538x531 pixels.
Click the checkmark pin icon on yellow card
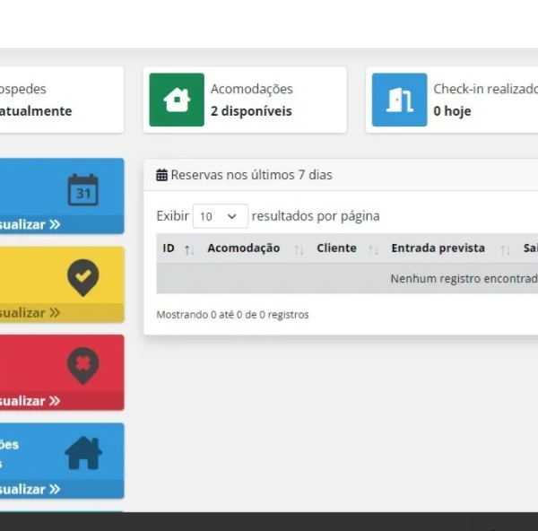[x=83, y=278]
